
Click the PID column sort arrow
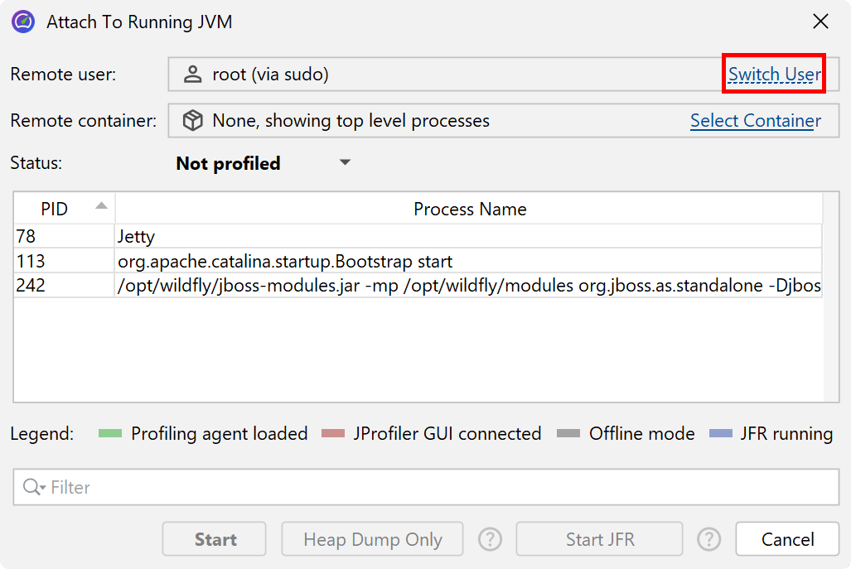click(101, 205)
